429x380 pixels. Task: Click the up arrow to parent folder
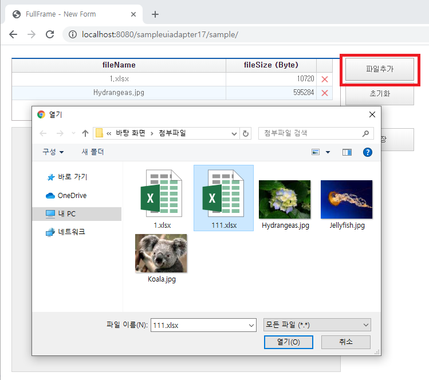coord(85,133)
